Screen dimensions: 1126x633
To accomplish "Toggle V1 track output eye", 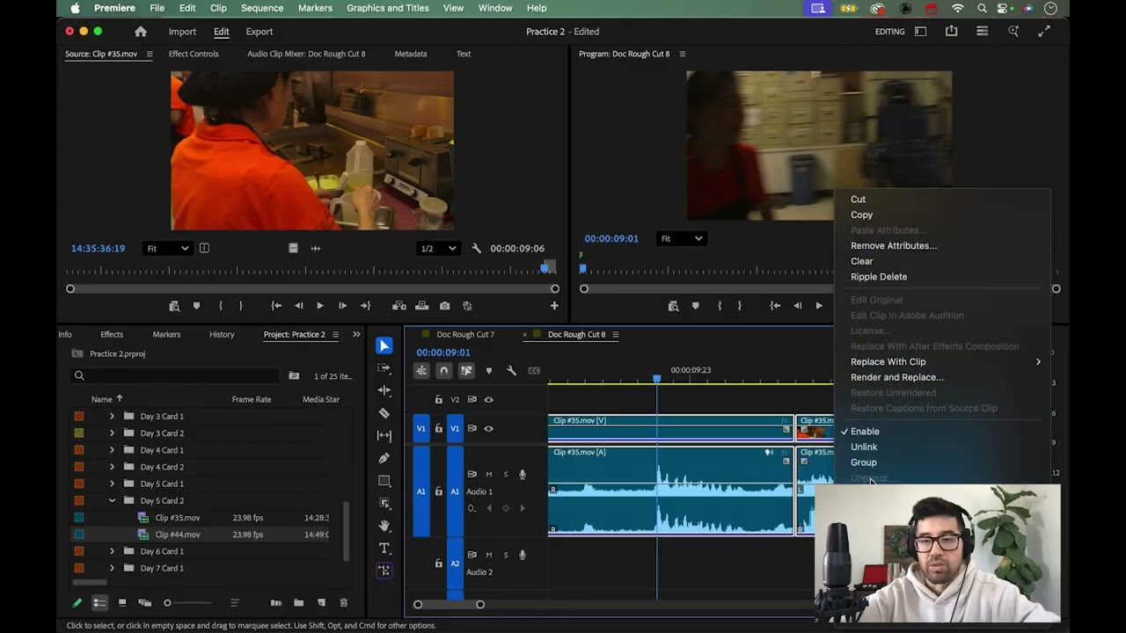I will coord(489,428).
